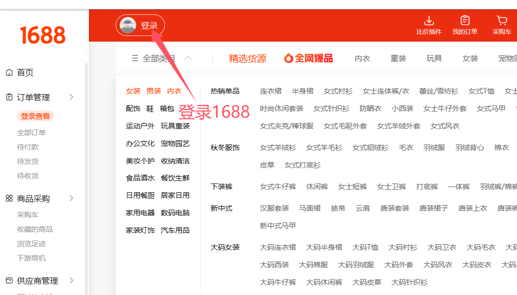Click the 1688 logo
517x295 pixels.
[43, 35]
